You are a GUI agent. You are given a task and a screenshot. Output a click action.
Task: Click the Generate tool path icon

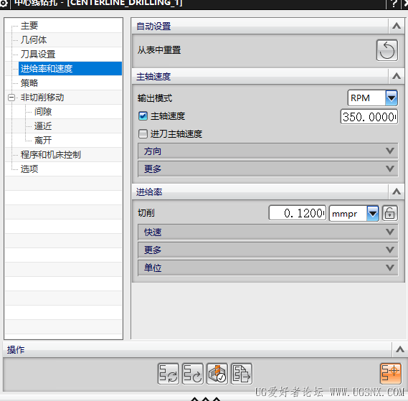coord(169,374)
